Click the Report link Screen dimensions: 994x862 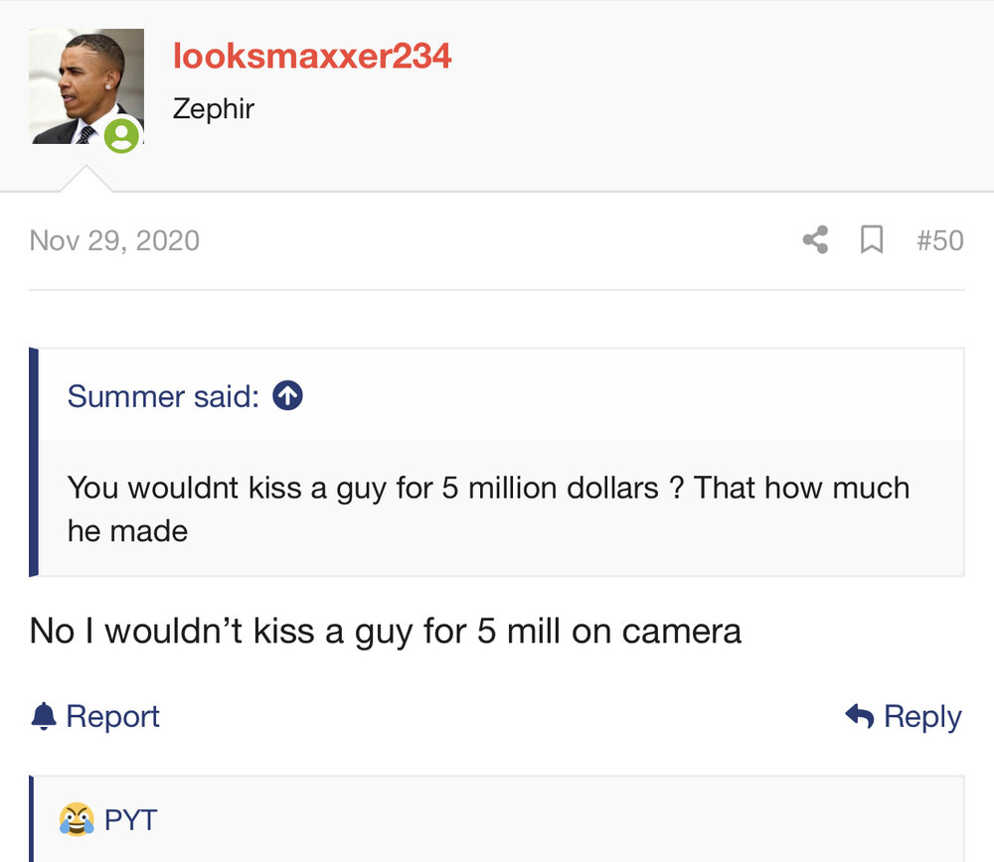(113, 716)
